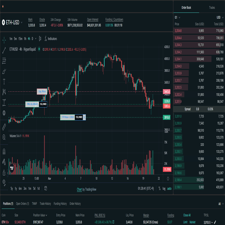Click the 3,201.0 bid price row
225x225 pixels.
[x=199, y=116]
